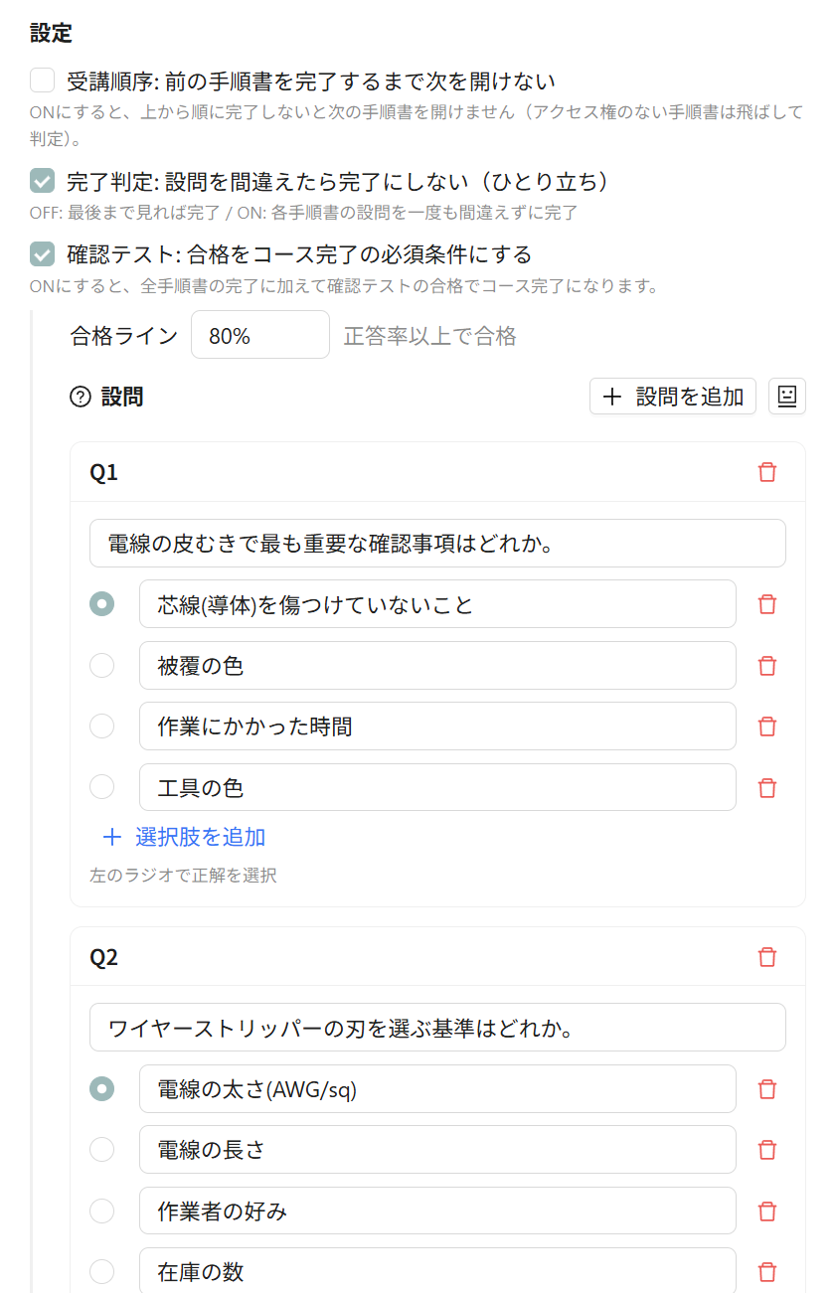The image size is (835, 1293).
Task: Remove the 工具の色 choice
Action: (766, 788)
